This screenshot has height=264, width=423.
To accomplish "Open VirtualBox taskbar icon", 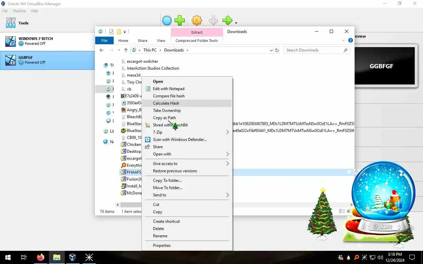I will pyautogui.click(x=73, y=257).
